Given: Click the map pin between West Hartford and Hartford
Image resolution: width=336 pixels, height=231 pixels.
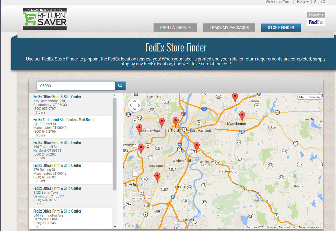Looking at the screenshot, I should point(162,123).
